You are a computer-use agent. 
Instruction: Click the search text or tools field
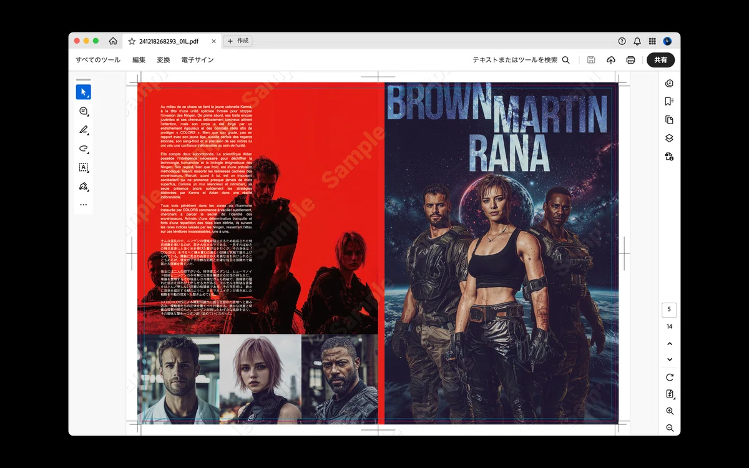click(521, 60)
